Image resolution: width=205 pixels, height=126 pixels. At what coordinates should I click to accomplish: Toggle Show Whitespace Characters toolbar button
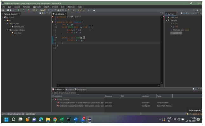pyautogui.click(x=65, y=10)
